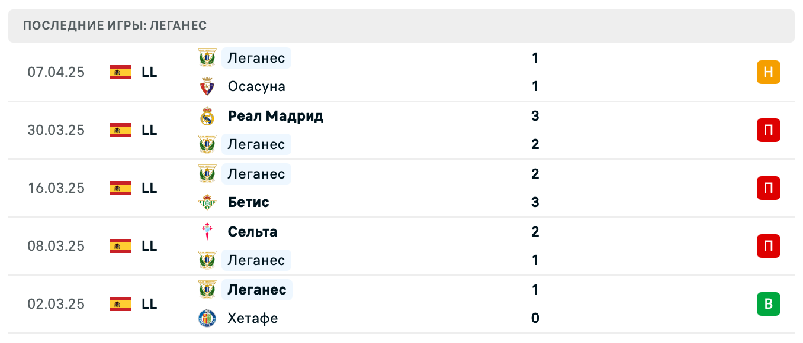Select the 16.03.25 match date

[56, 188]
